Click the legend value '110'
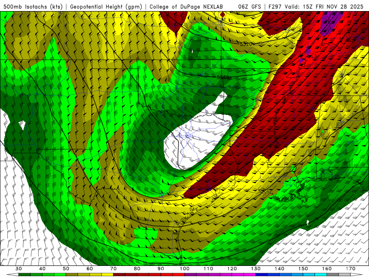 tap(208, 269)
